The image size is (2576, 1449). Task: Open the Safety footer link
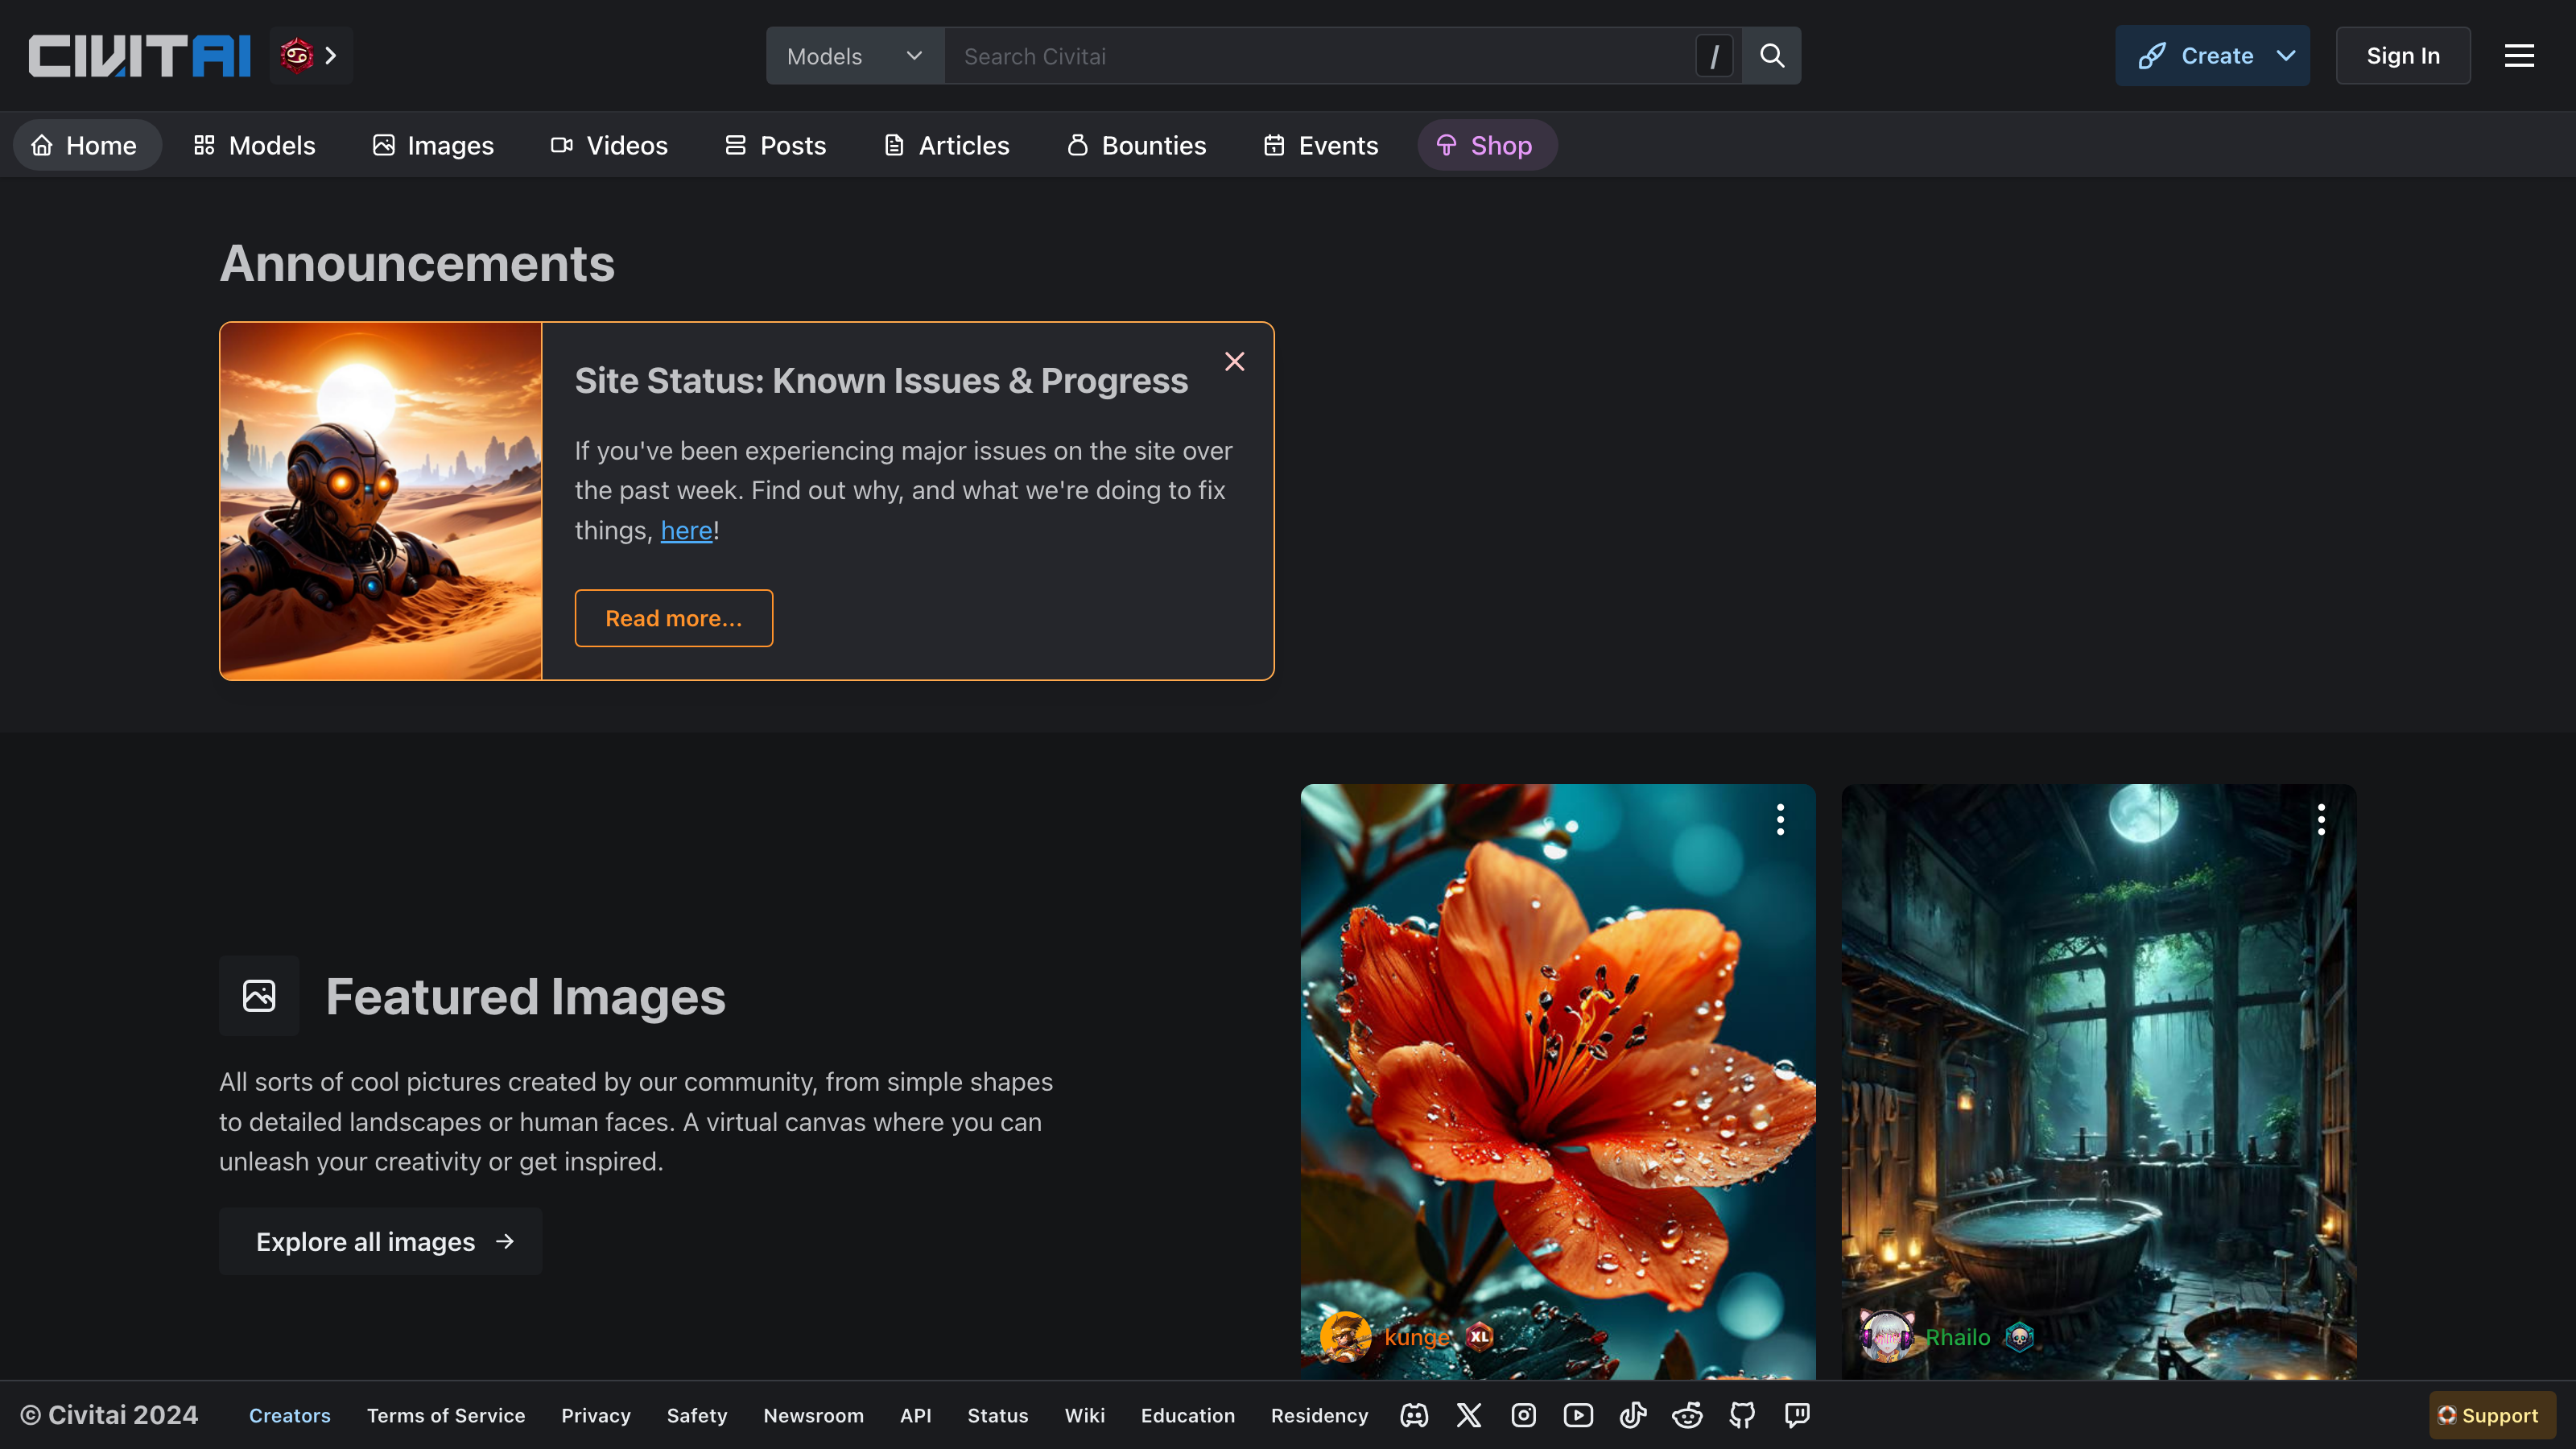coord(697,1415)
